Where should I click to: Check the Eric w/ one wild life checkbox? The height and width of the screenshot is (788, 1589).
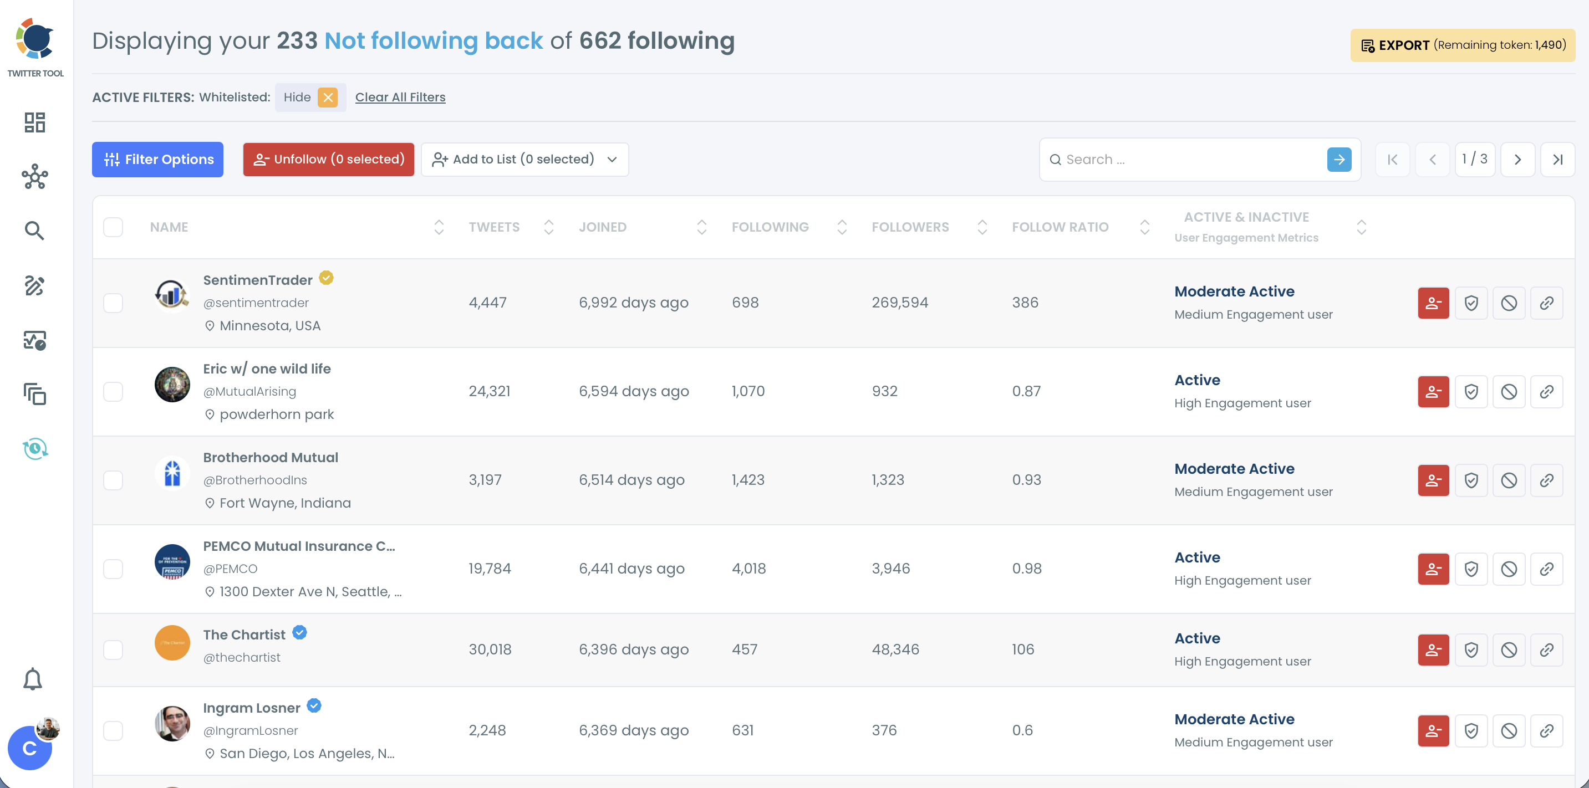113,392
